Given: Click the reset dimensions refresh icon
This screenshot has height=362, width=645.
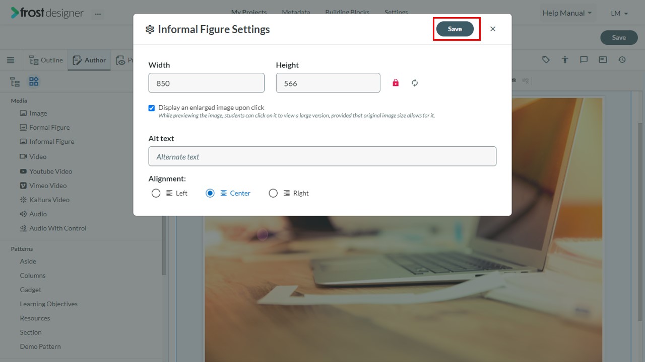Looking at the screenshot, I should (x=415, y=83).
